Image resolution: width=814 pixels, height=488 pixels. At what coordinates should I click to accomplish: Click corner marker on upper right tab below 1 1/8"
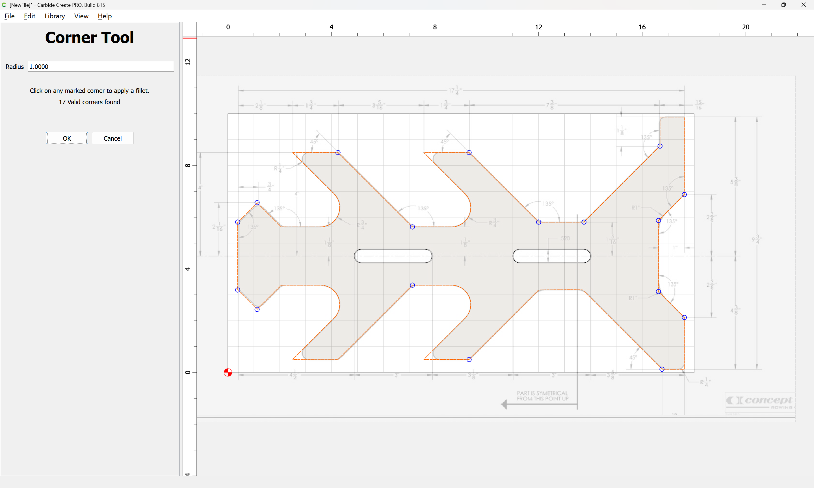[x=660, y=146]
